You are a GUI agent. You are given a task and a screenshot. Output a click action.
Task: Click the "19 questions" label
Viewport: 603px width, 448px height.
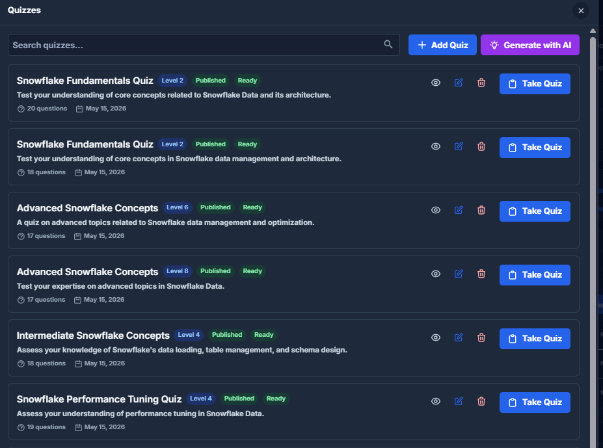click(46, 427)
